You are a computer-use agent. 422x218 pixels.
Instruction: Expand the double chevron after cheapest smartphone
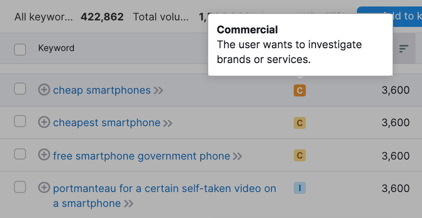(168, 123)
